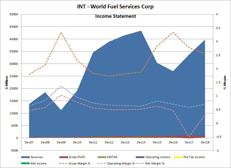Select the green EBITDA legend marker
This screenshot has width=231, height=168.
pos(101,157)
